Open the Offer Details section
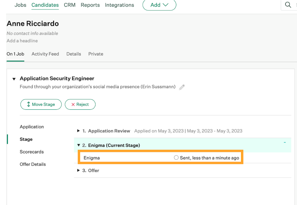The image size is (297, 205). tap(33, 164)
